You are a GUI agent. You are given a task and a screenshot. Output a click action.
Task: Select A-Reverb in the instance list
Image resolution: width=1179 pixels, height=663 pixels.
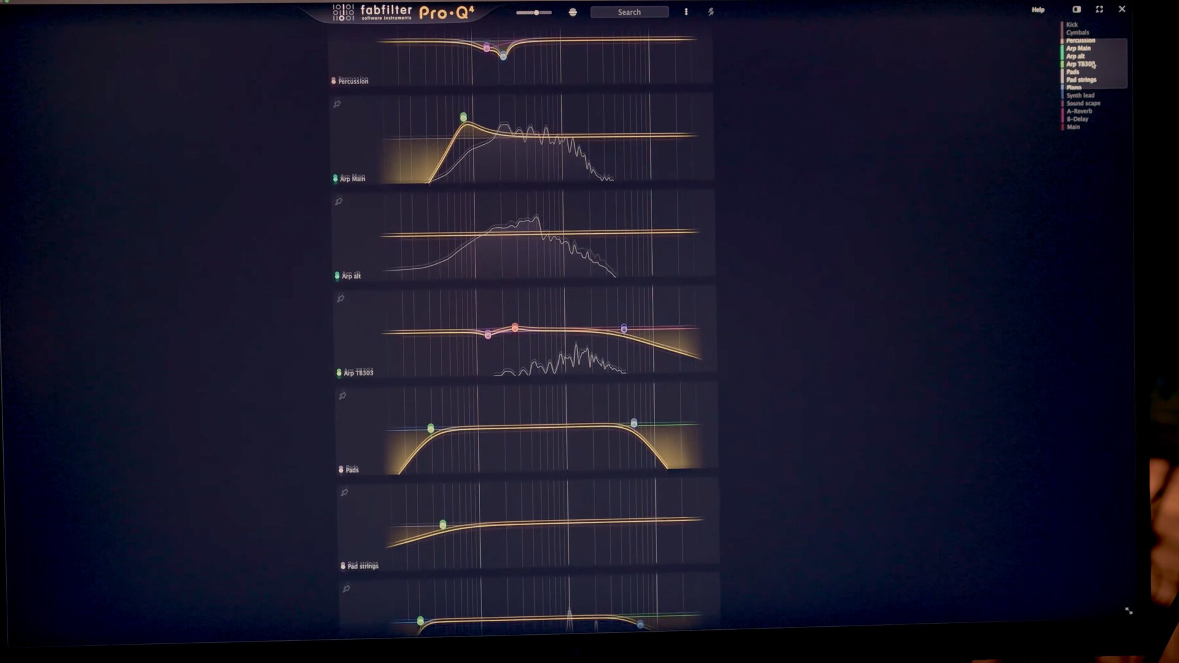click(x=1079, y=112)
